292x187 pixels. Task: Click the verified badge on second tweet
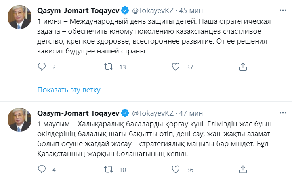tap(124, 113)
